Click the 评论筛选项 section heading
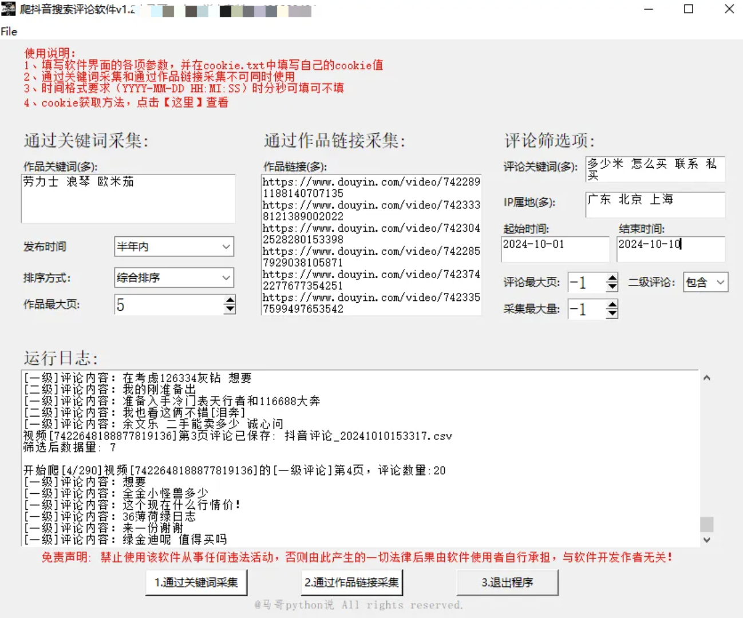This screenshot has height=618, width=743. coord(550,140)
